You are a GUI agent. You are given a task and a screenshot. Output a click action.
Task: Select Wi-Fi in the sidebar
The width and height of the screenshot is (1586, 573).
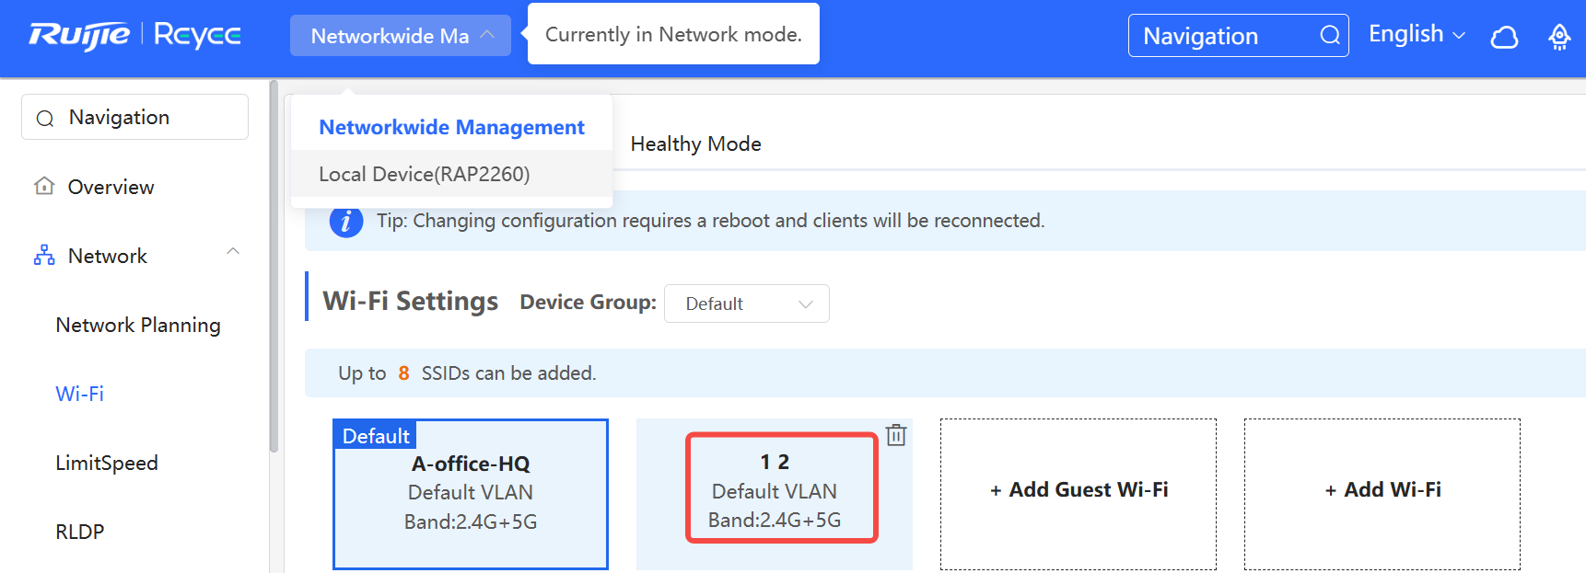[x=79, y=394]
